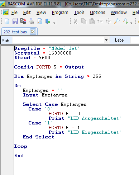Click the Print icon

(x=32, y=21)
